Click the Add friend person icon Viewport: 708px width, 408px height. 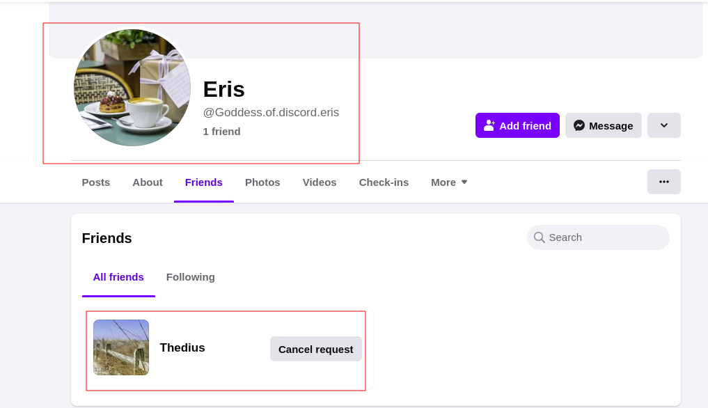coord(489,125)
